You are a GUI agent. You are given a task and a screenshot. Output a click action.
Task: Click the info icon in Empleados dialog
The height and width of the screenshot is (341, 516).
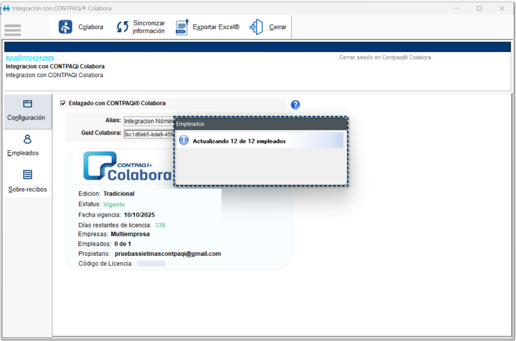(x=184, y=140)
